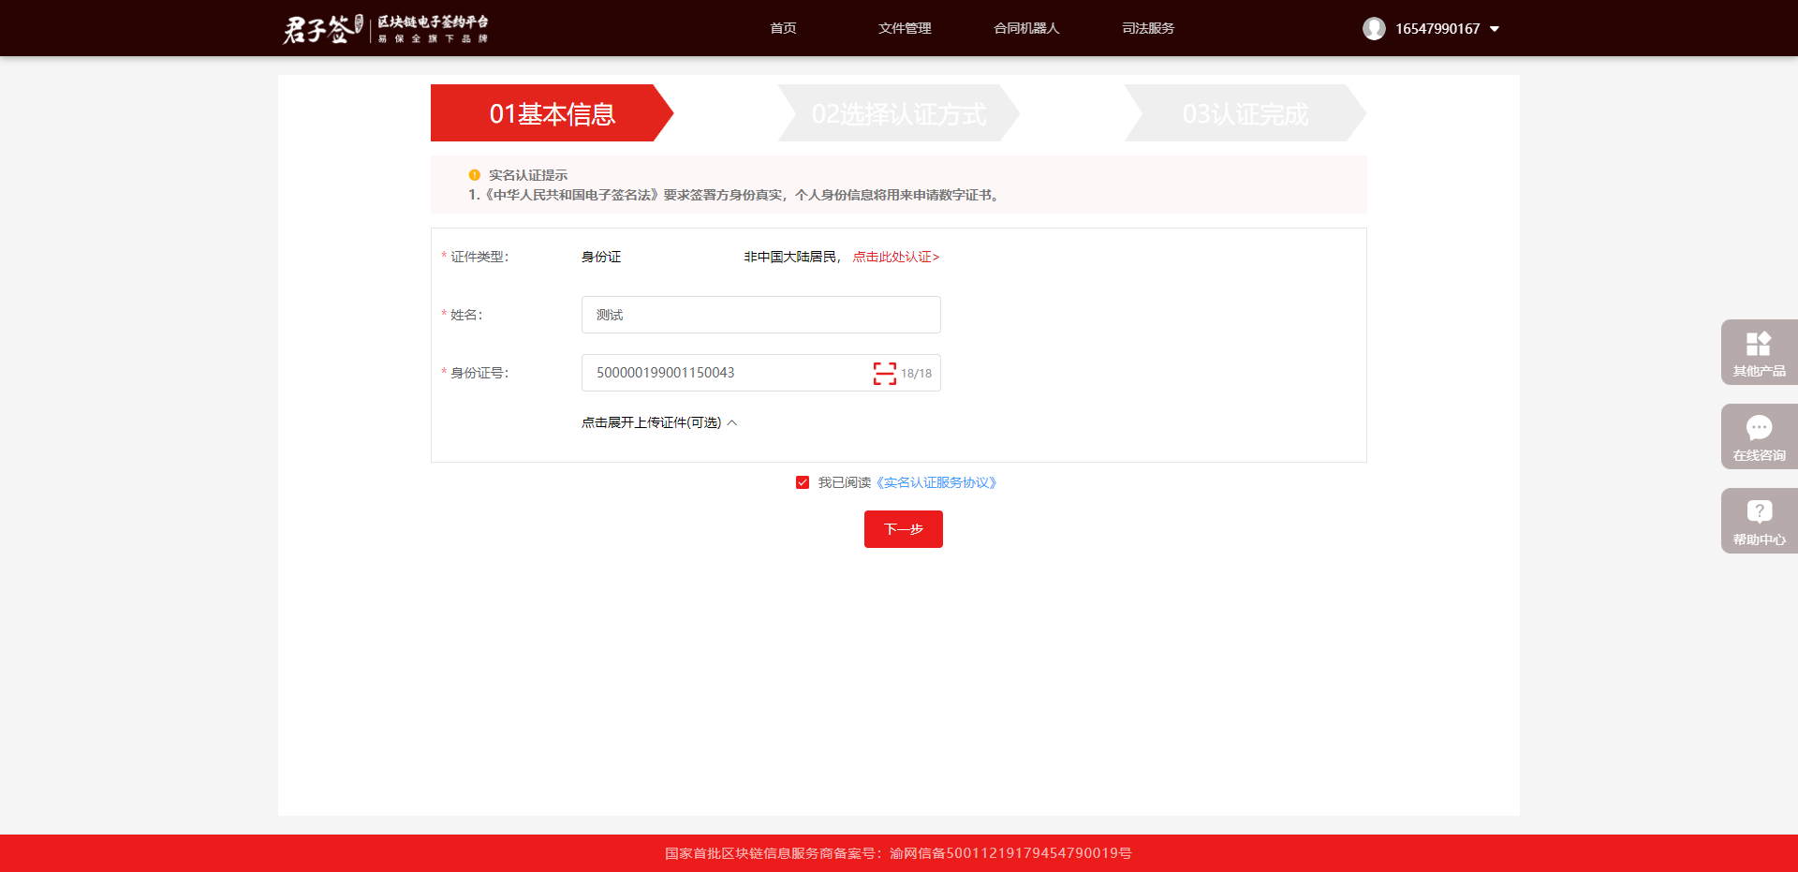Screen dimensions: 1798x872
Task: Open account menu 16547990167
Action: (x=1437, y=29)
